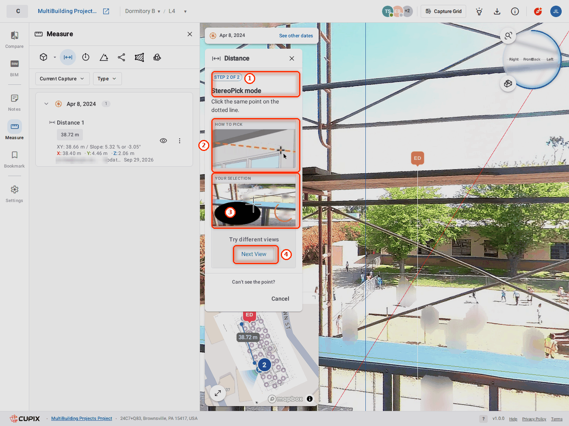The image size is (569, 426).
Task: Click the red compass icon in the top bar
Action: 538,11
